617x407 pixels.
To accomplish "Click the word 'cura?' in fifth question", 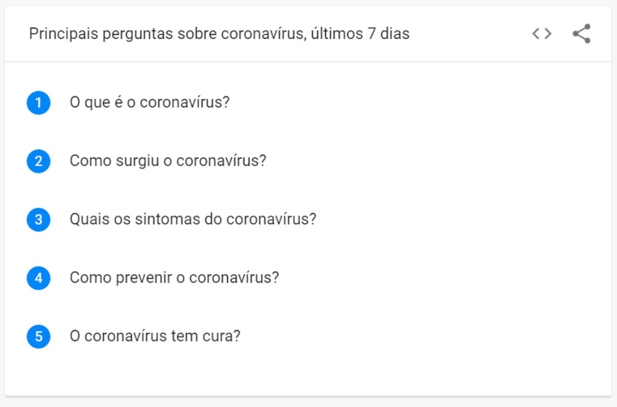I will tap(221, 337).
